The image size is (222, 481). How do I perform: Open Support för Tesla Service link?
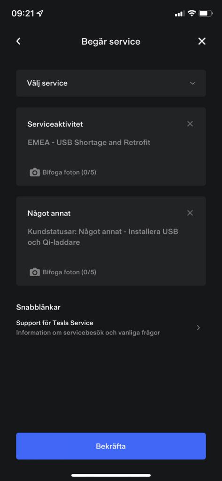pyautogui.click(x=111, y=327)
